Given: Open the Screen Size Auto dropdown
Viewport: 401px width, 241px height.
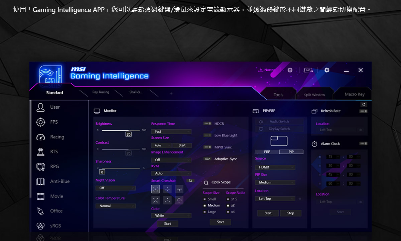Looking at the screenshot, I should 161,145.
